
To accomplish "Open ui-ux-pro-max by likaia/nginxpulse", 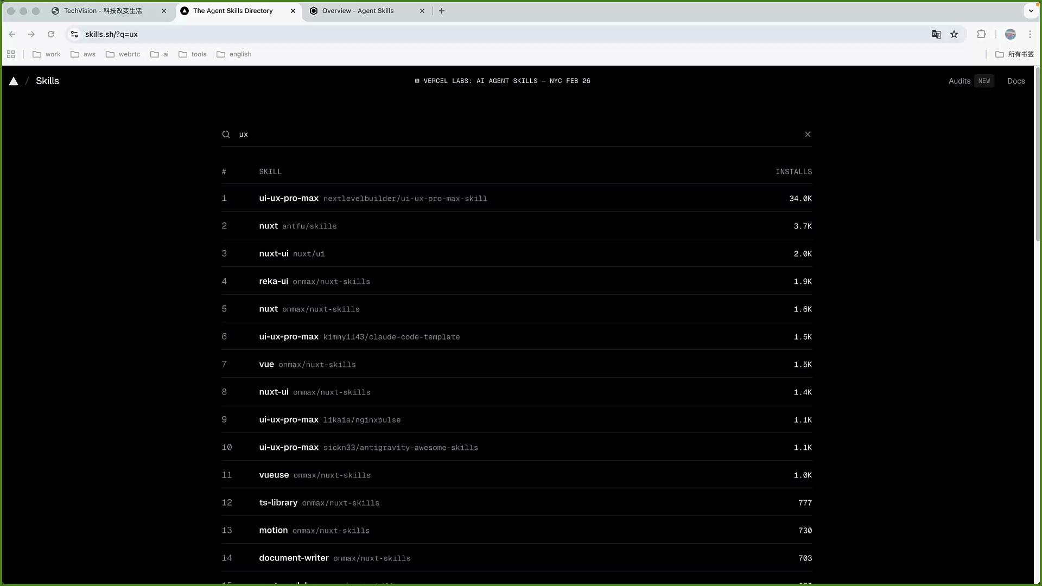I will pyautogui.click(x=517, y=420).
